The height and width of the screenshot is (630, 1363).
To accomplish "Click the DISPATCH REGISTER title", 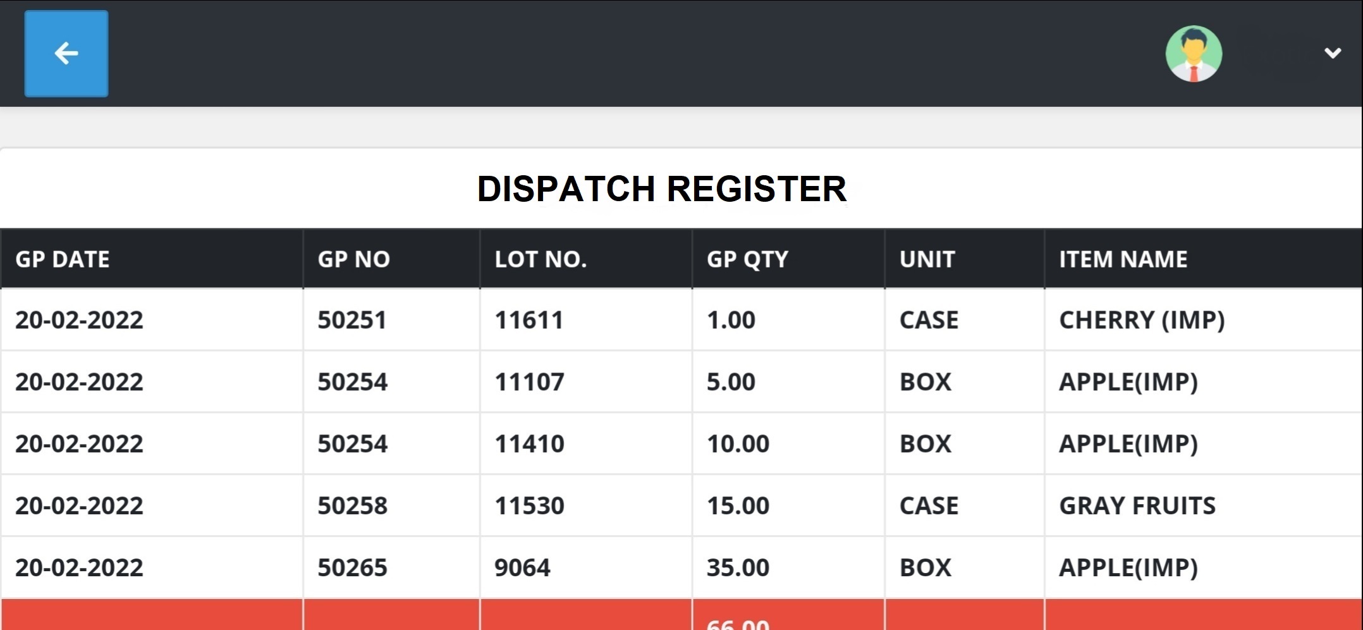I will click(661, 188).
